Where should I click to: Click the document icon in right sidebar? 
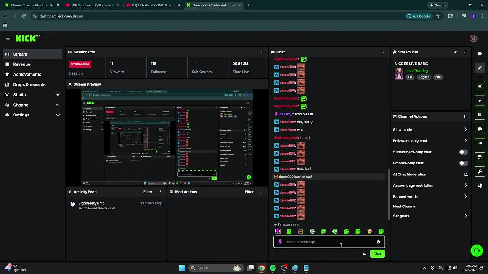click(480, 115)
